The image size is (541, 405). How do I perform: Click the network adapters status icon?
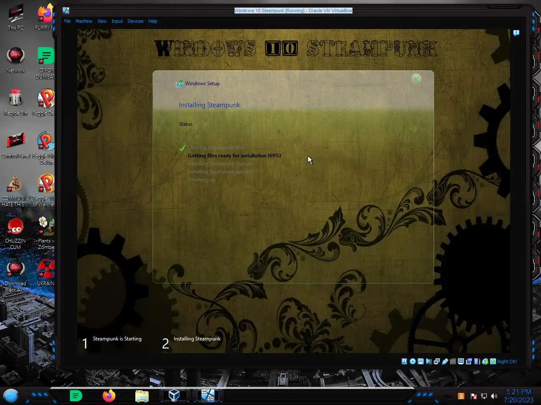(x=437, y=362)
